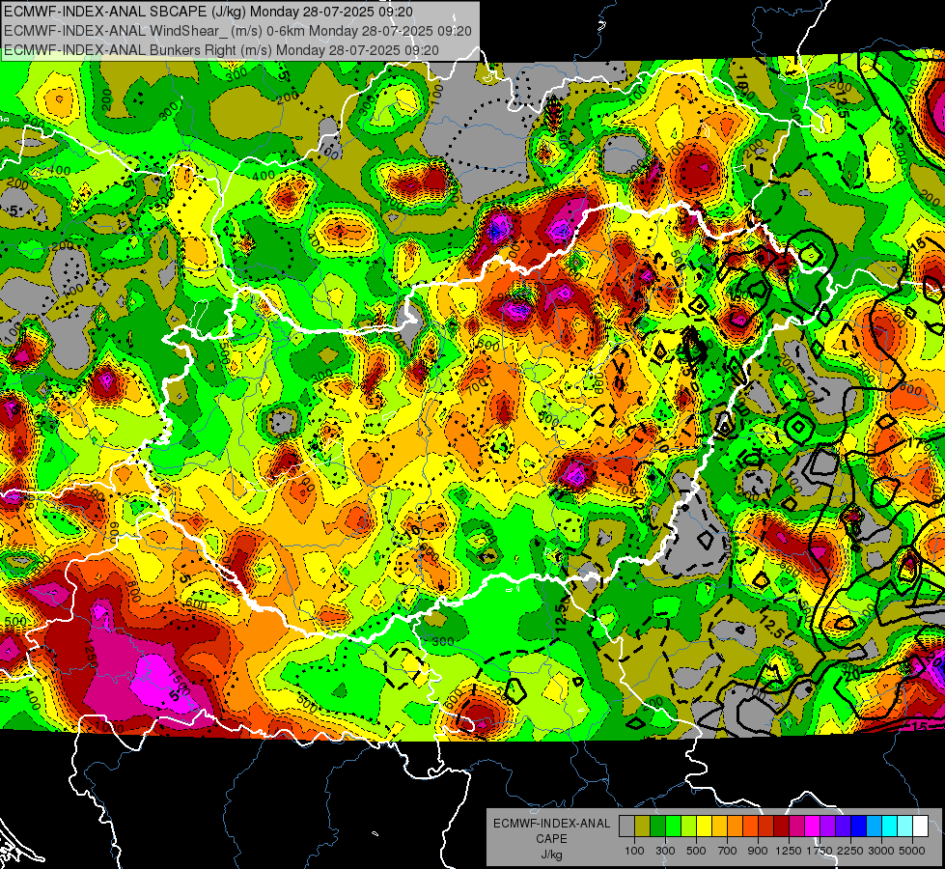945x869 pixels.
Task: Click the gray swatch in CAPE legend
Action: [626, 826]
